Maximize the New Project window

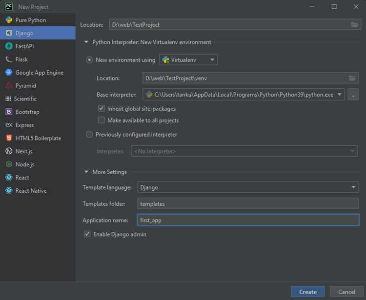334,6
